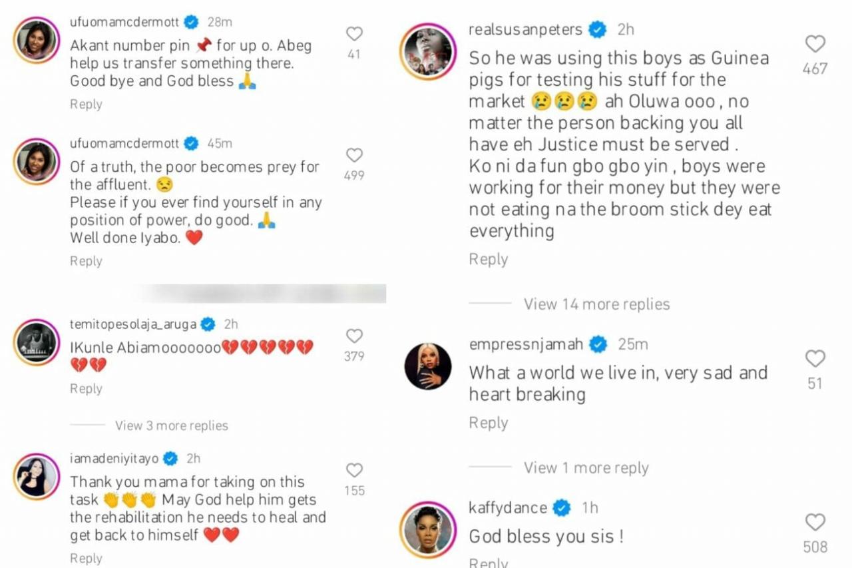Expand the 14 more replies under realsusanpeters

click(x=597, y=304)
